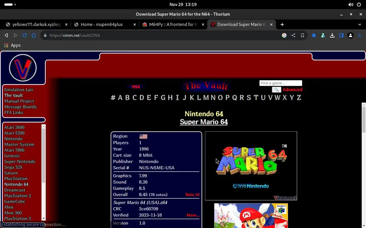
Task: Switch to the M64Py frontend tab
Action: tap(173, 25)
